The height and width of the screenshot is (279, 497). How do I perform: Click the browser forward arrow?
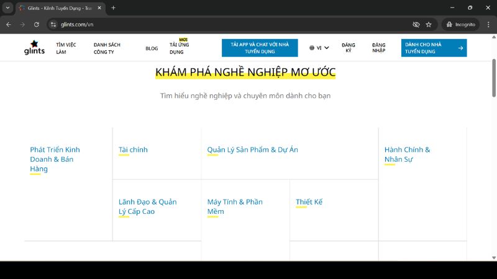[22, 24]
